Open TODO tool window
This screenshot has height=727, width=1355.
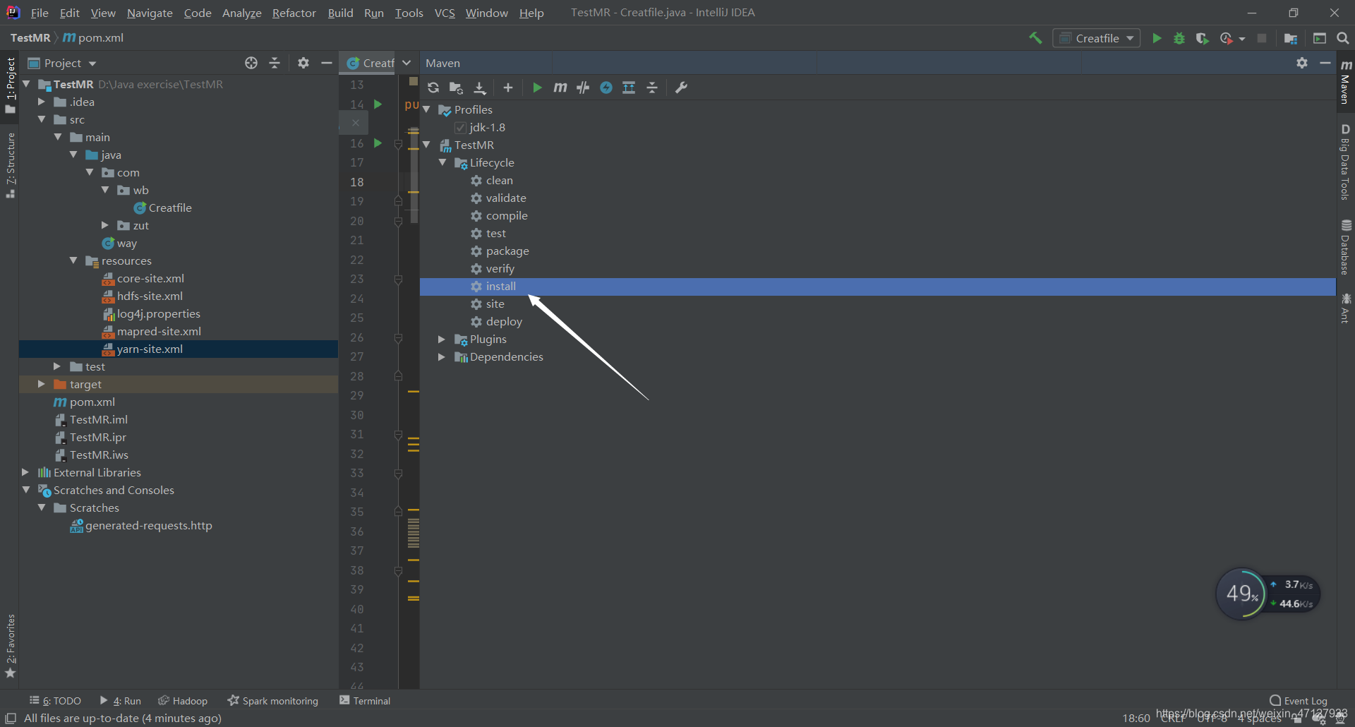tap(55, 700)
